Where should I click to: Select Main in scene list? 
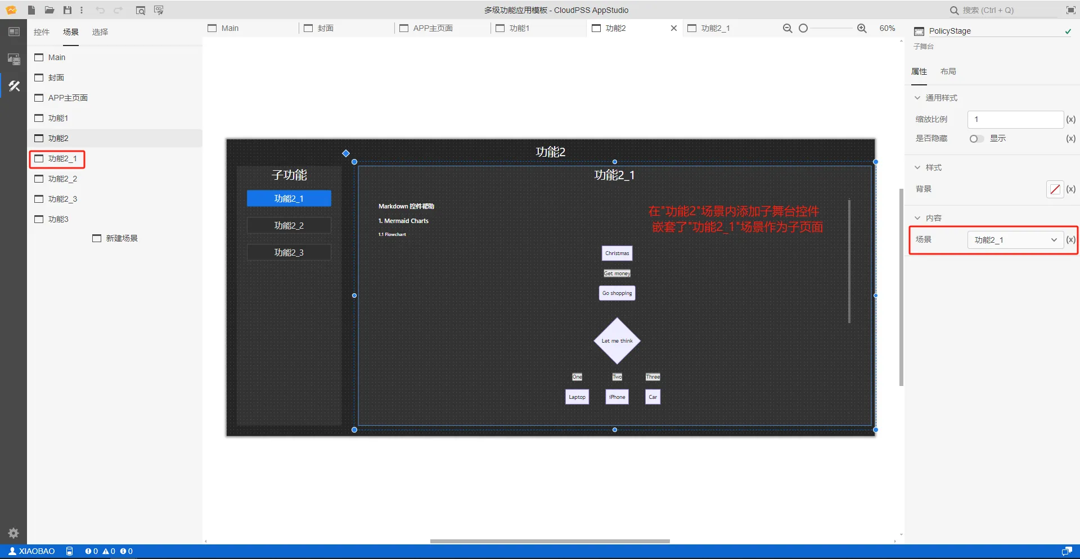[115, 57]
